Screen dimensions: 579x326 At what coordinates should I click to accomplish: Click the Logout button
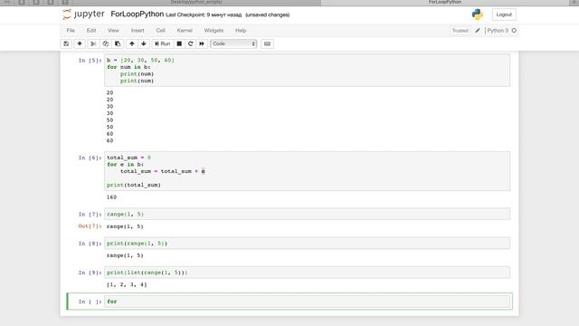coord(504,14)
